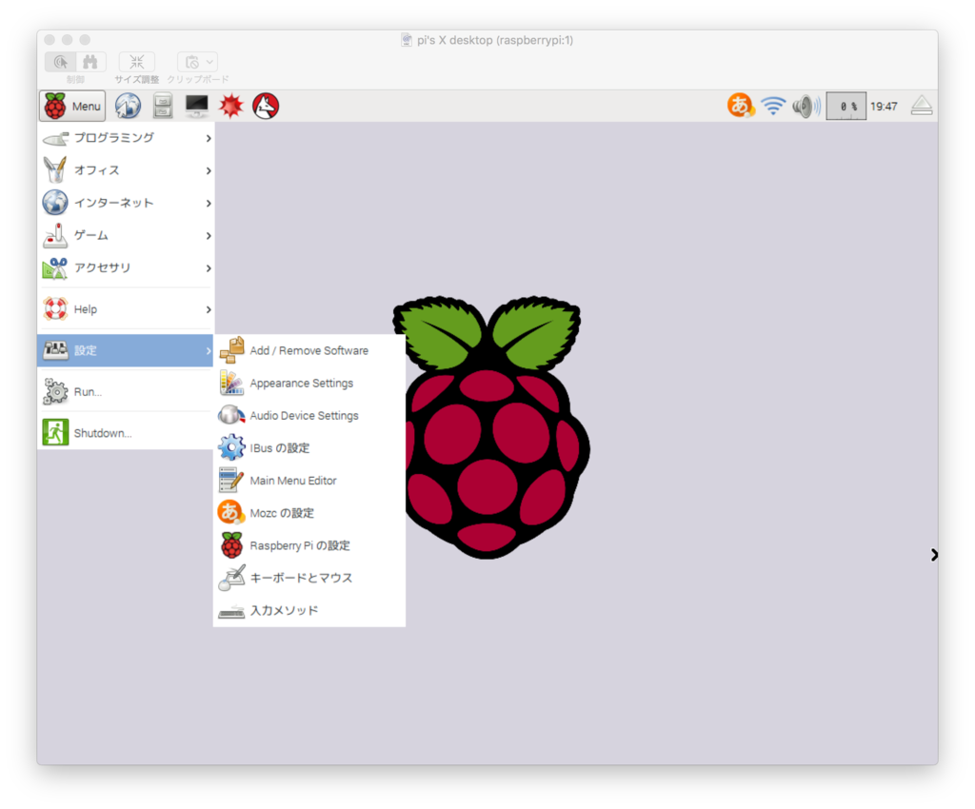Screen dimensions: 975x809
Task: Click the Audio Device Settings icon
Action: coord(231,415)
